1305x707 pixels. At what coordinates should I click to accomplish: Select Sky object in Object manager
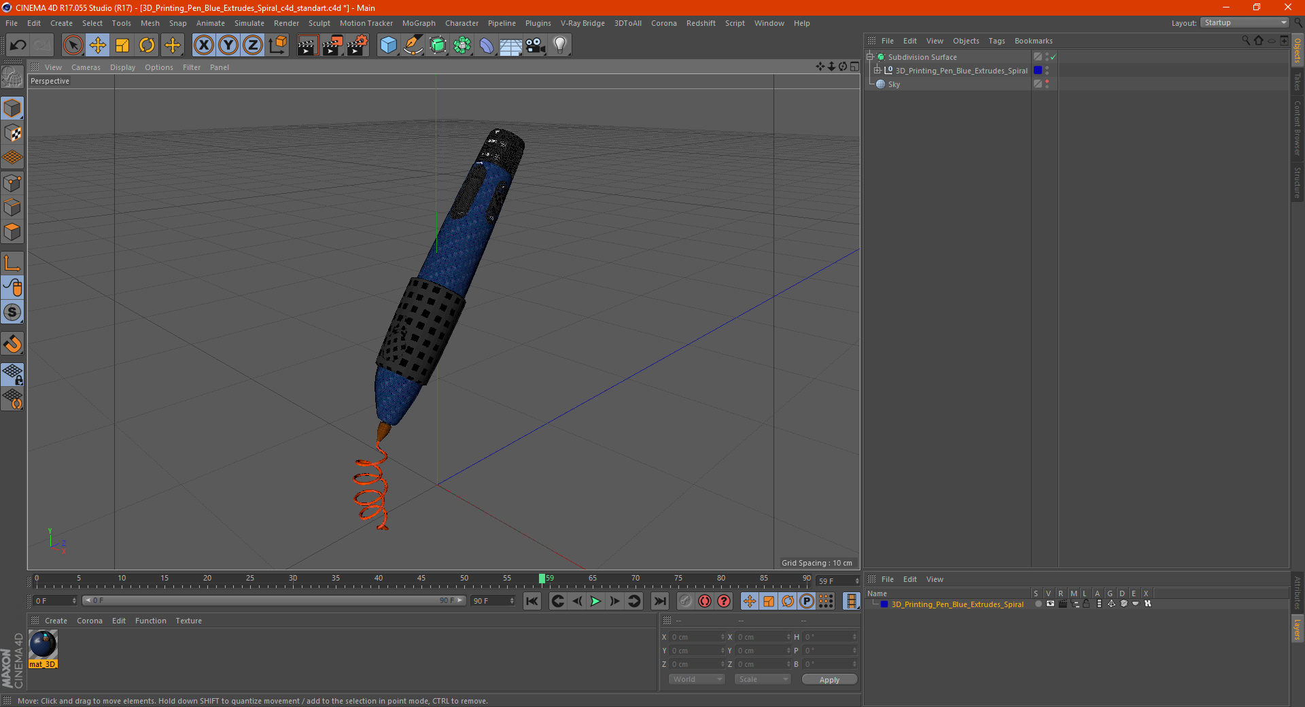pyautogui.click(x=894, y=84)
